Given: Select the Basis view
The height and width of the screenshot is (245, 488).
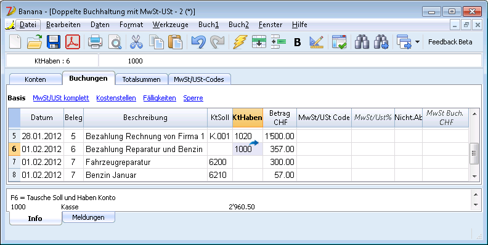Looking at the screenshot, I should (17, 98).
